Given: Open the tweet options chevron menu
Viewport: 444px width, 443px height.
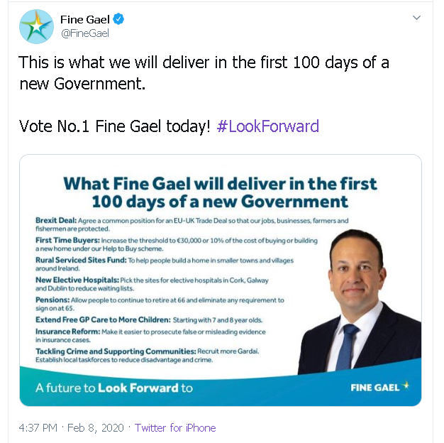Looking at the screenshot, I should point(416,17).
